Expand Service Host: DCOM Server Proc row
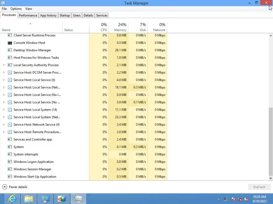Viewport: 273px width, 204px height. tap(4, 73)
